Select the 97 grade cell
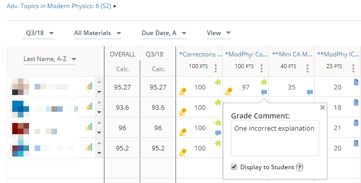The height and width of the screenshot is (183, 361). click(x=246, y=87)
